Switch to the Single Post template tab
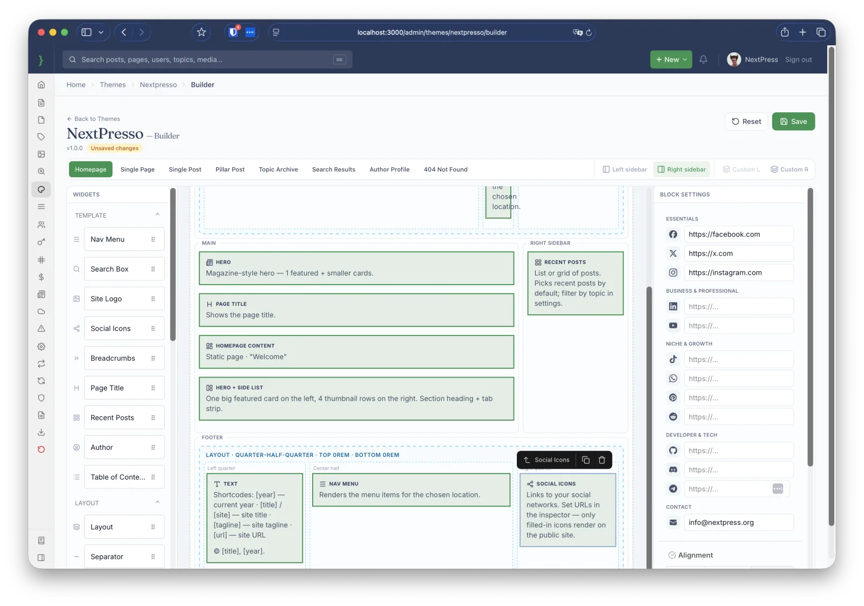This screenshot has width=864, height=606. click(185, 170)
